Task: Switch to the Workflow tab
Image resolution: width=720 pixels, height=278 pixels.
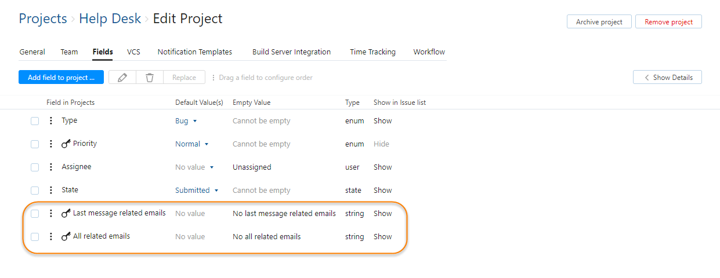Action: tap(429, 52)
